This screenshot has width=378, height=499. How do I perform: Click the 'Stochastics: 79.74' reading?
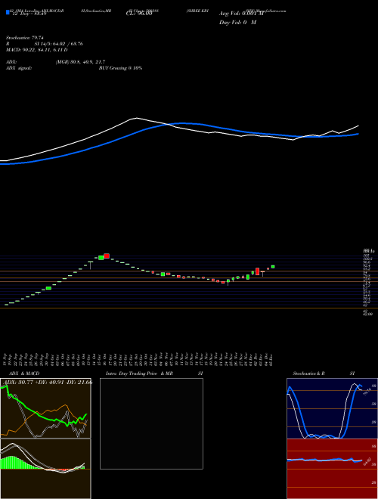[x=24, y=38]
